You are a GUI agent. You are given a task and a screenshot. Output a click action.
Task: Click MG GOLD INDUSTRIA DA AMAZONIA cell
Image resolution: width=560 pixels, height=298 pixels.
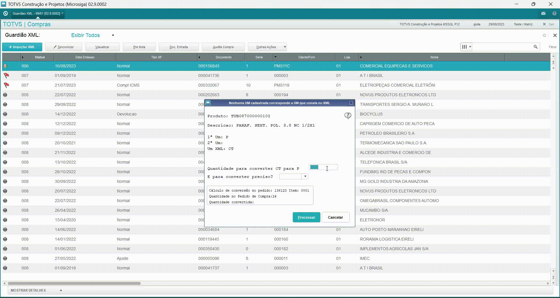coord(394,181)
